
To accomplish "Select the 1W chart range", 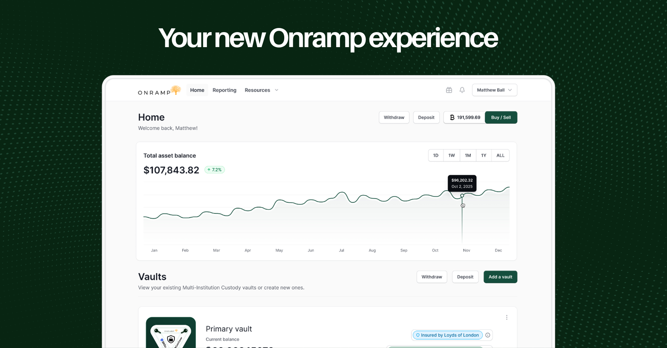I will point(452,155).
